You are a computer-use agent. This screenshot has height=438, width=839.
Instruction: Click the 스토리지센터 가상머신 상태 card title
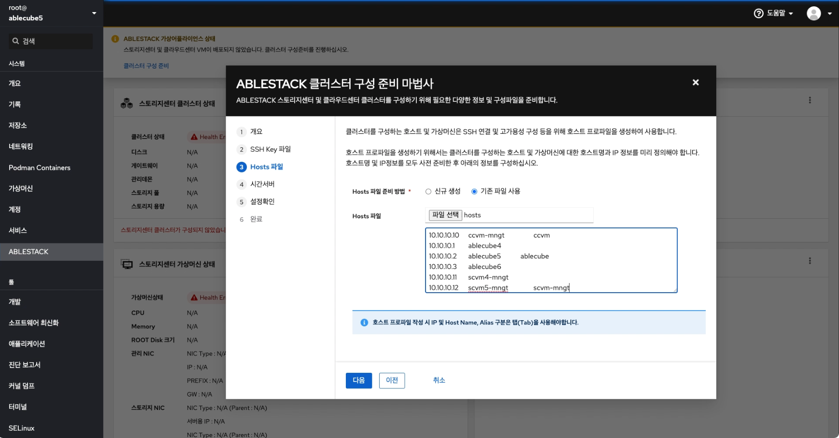177,264
